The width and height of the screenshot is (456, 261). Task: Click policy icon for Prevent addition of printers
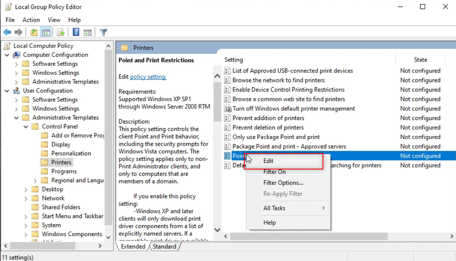[x=228, y=118]
